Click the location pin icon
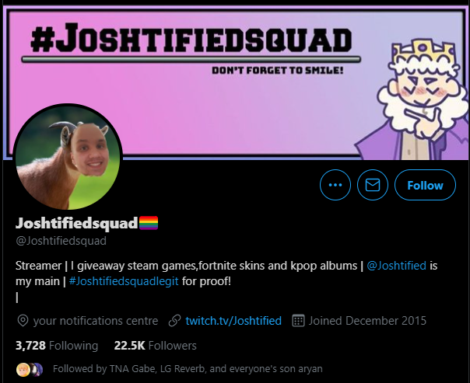470x383 pixels. tap(23, 321)
